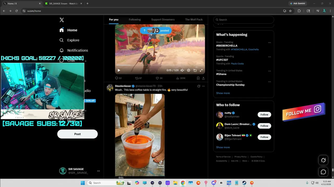Follow Bijan Tehrani
This screenshot has height=187, width=334.
[264, 137]
